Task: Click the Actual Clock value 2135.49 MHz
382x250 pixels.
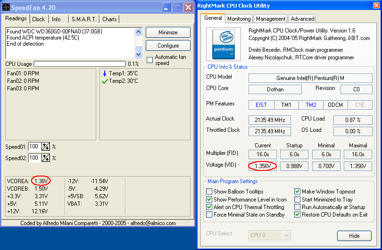Action: (x=270, y=120)
